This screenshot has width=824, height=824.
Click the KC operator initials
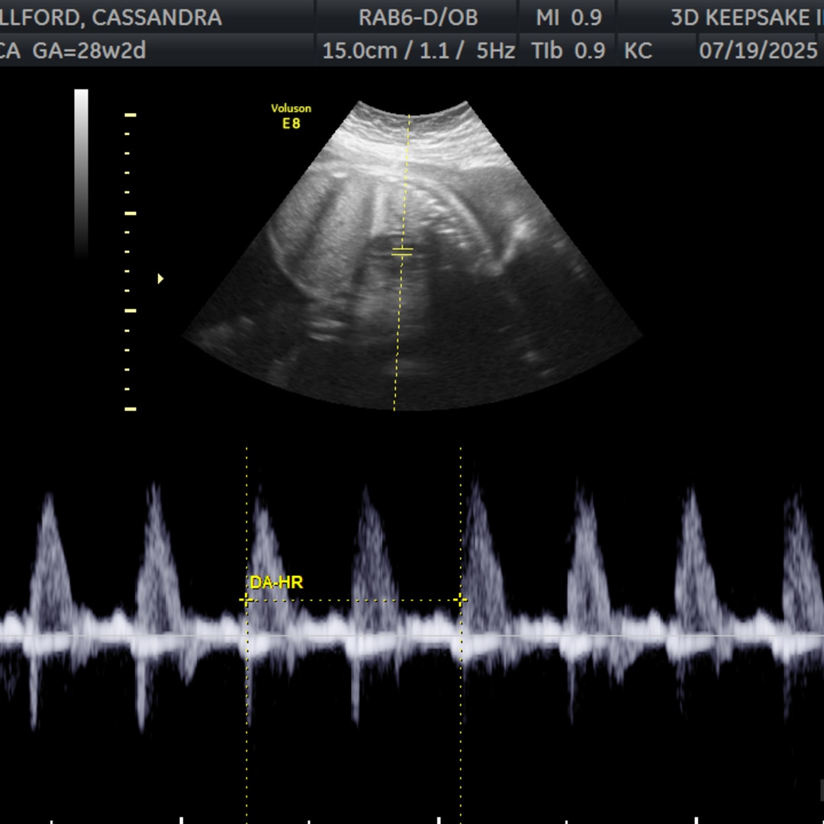coord(639,51)
